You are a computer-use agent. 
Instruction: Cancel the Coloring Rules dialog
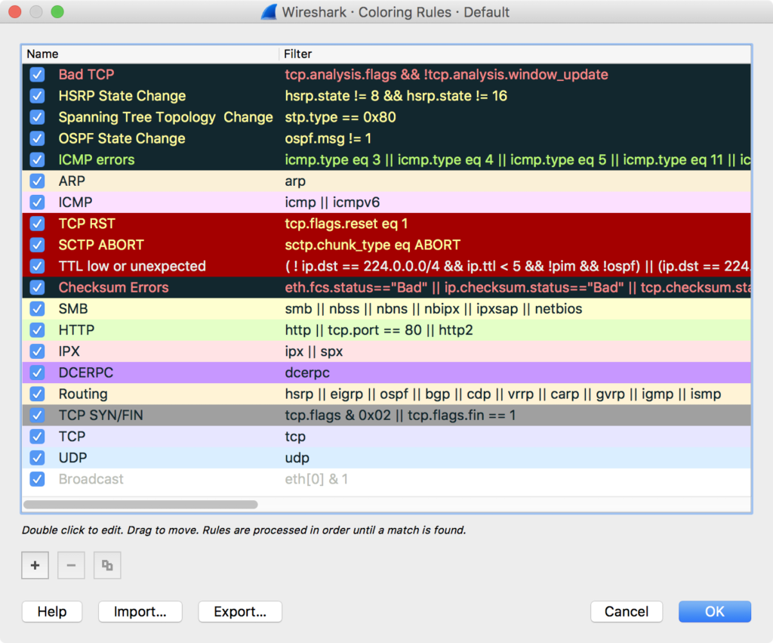626,611
